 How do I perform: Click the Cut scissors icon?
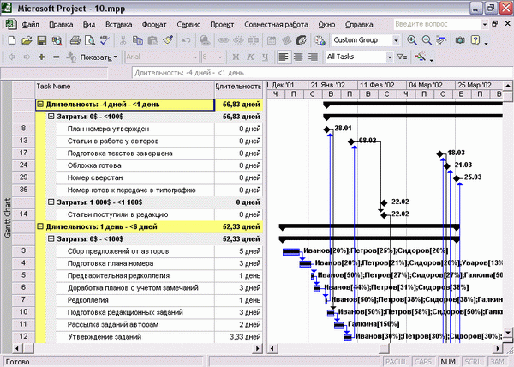(123, 40)
